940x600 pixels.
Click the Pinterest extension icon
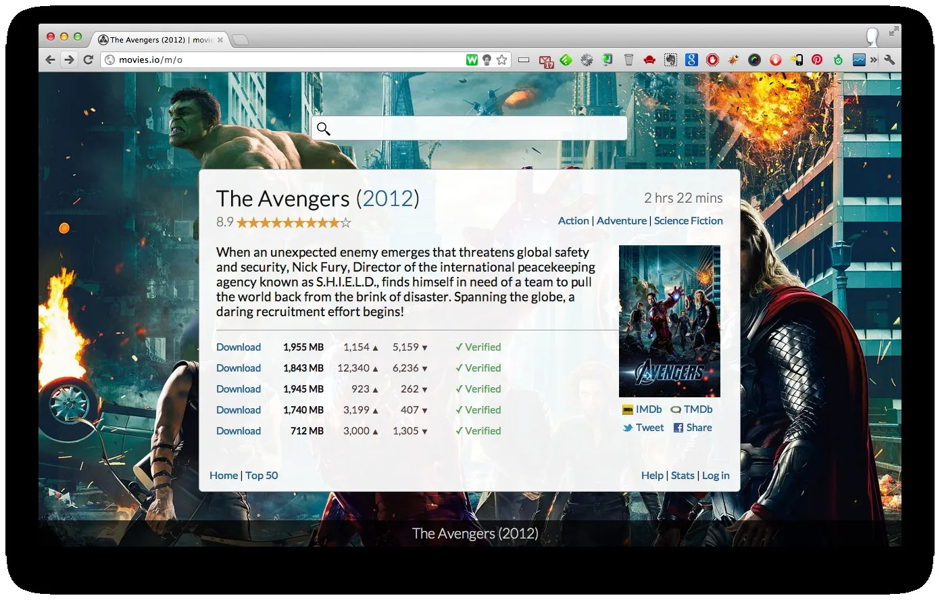click(x=817, y=59)
